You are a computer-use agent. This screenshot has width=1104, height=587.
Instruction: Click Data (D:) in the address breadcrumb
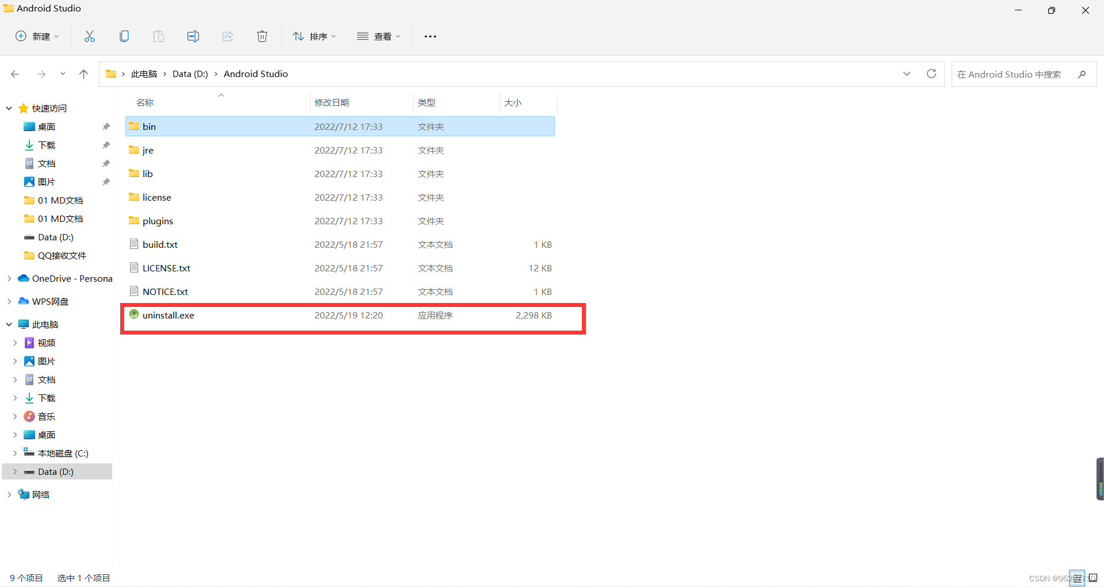tap(190, 74)
